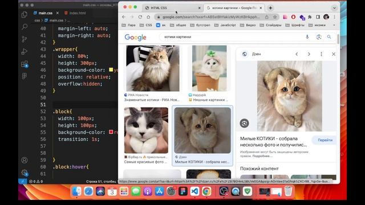Open the Шрифты bookmarks folder
Viewport: 365px width, 205px height.
pos(295,25)
